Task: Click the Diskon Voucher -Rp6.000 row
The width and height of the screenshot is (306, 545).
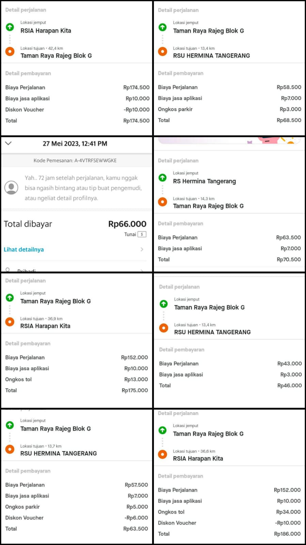Action: point(76,518)
